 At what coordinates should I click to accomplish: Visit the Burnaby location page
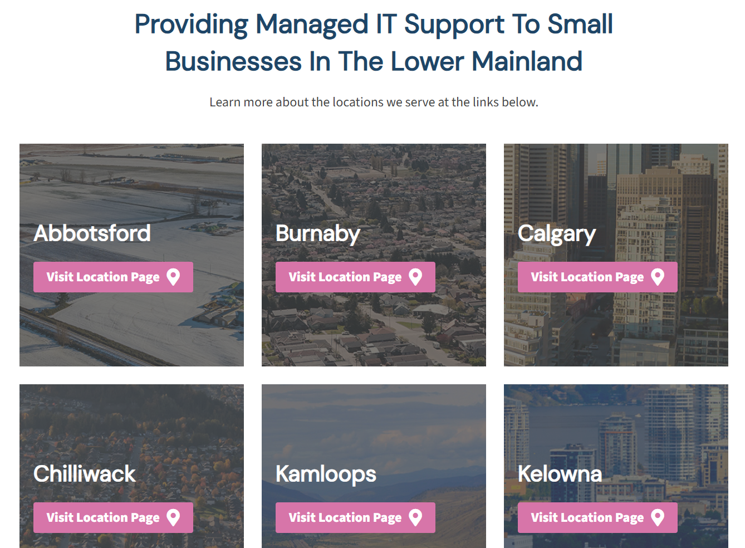coord(355,277)
